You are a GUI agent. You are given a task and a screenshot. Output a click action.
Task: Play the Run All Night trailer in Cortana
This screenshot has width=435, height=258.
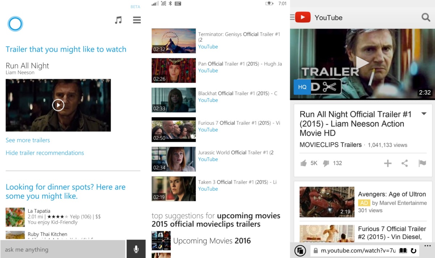click(x=58, y=105)
